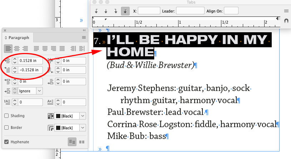Open the Border color [Black] dropdown

click(82, 128)
